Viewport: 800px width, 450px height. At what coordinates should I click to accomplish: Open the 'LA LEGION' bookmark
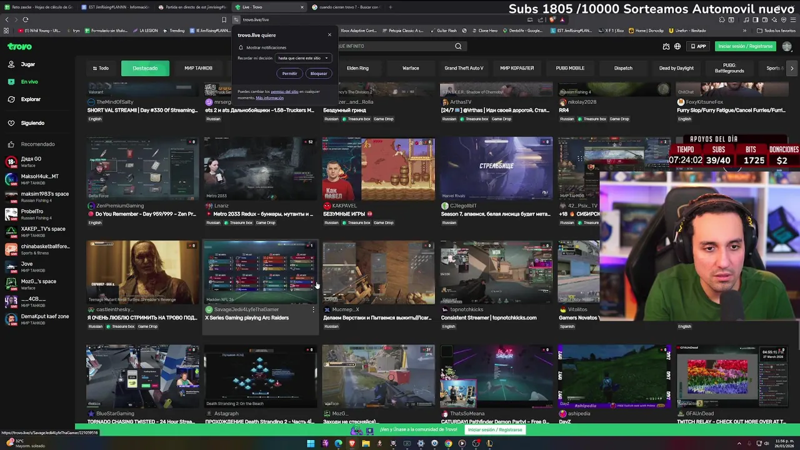[x=145, y=31]
